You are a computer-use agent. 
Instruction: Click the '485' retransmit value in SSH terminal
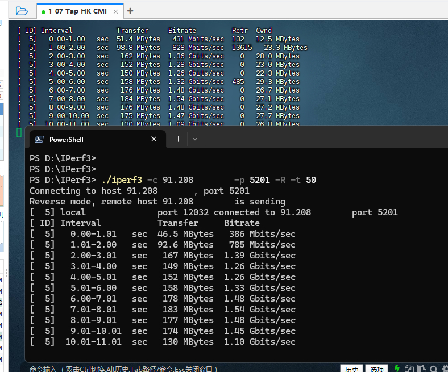(238, 82)
